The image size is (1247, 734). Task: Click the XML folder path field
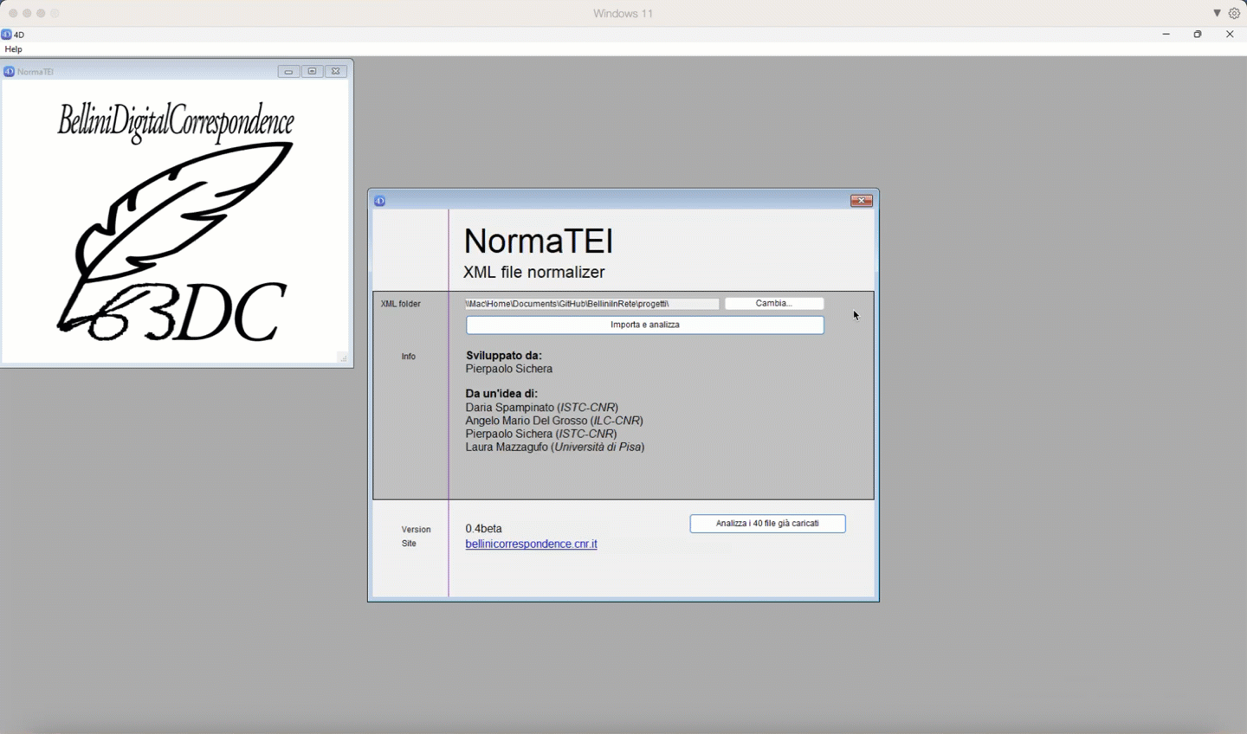click(591, 304)
